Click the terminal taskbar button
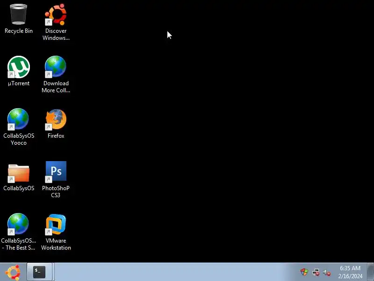 point(39,272)
